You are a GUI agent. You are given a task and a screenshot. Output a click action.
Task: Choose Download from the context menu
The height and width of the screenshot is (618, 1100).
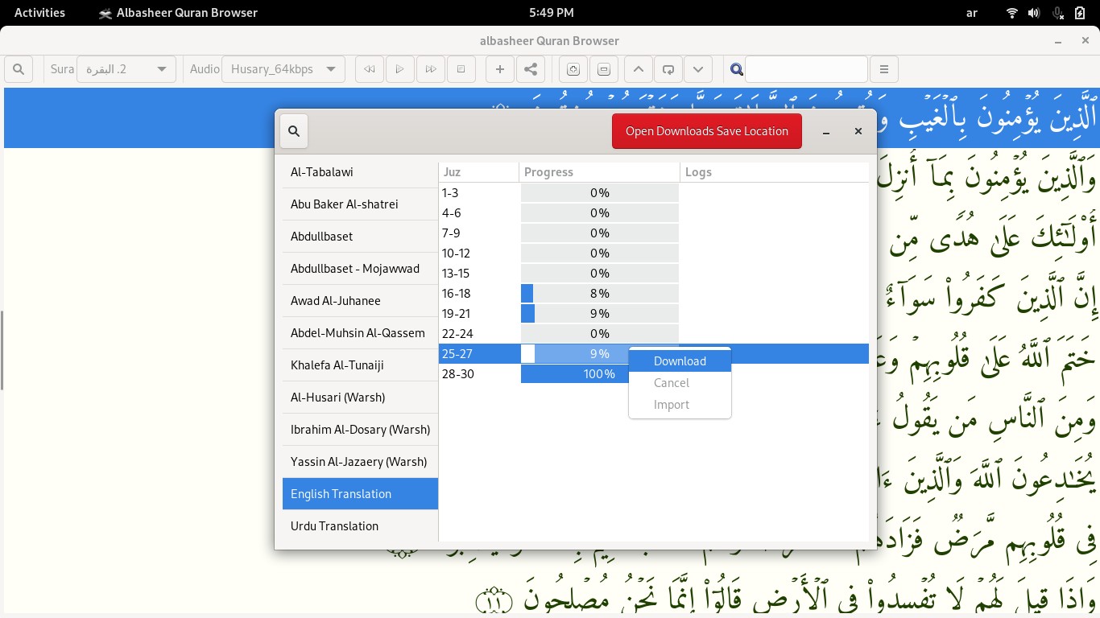point(680,361)
